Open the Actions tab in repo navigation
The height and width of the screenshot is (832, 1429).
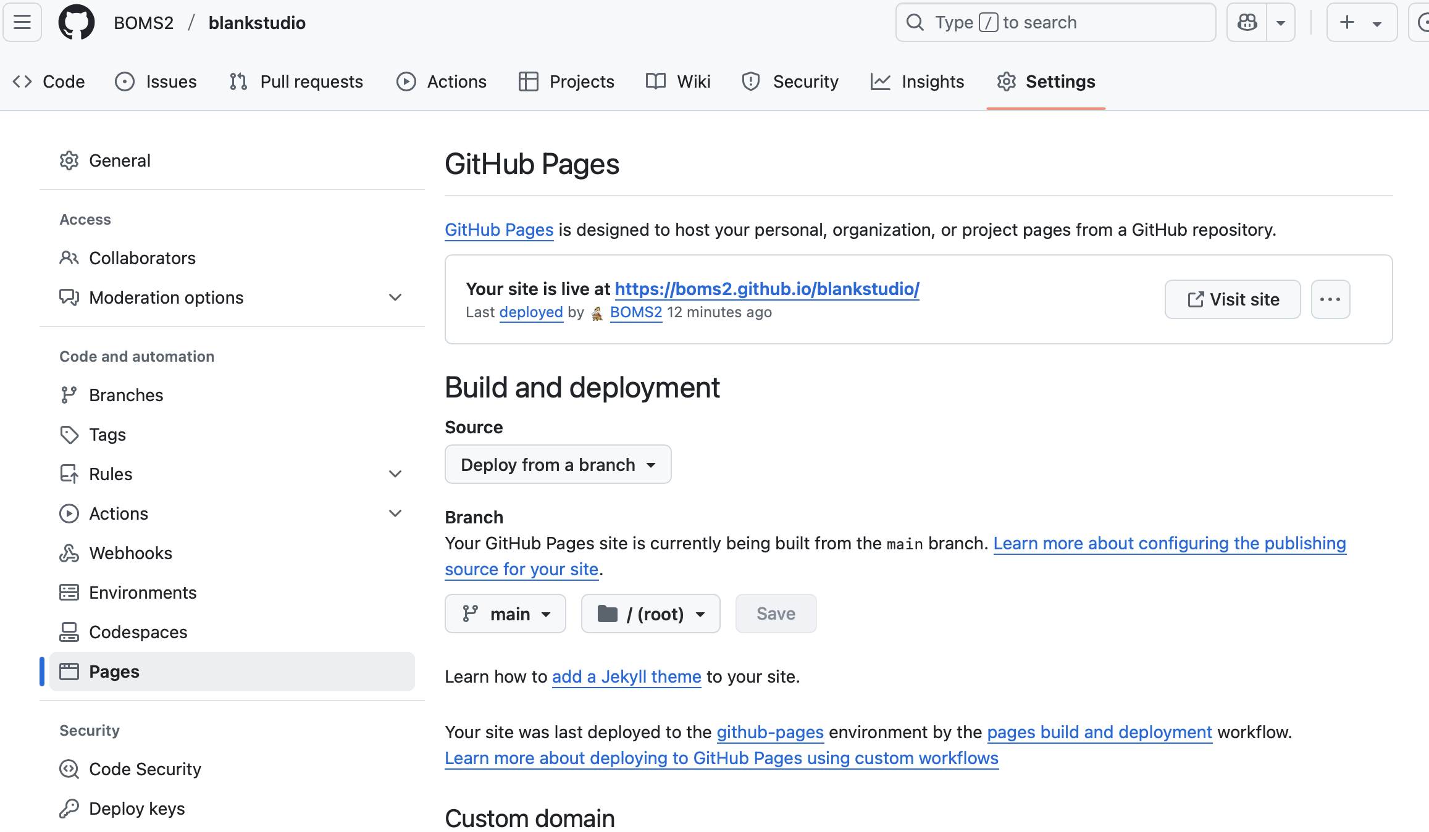[442, 81]
